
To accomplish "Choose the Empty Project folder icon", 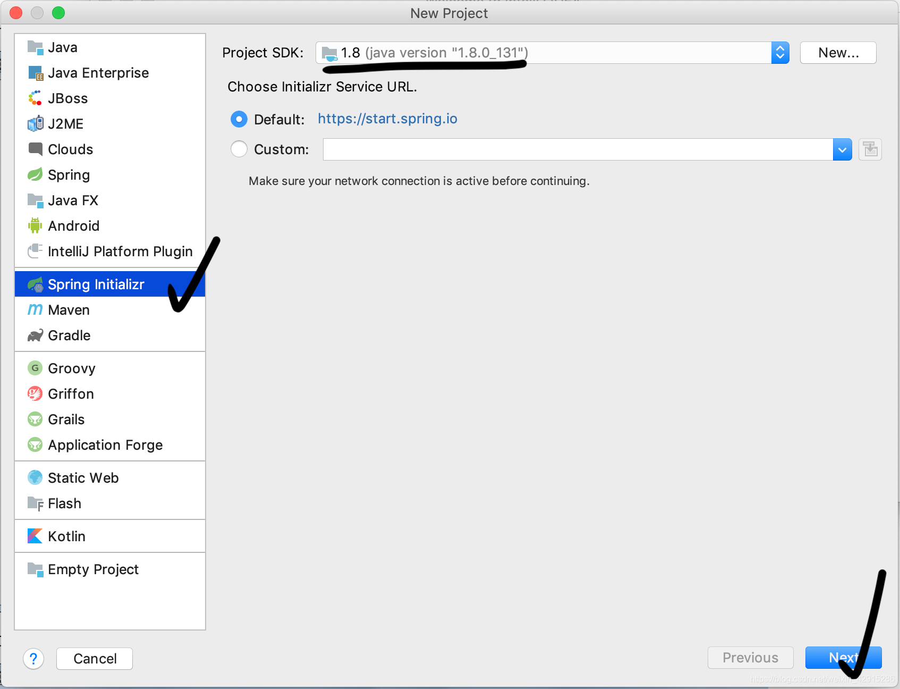I will tap(35, 569).
